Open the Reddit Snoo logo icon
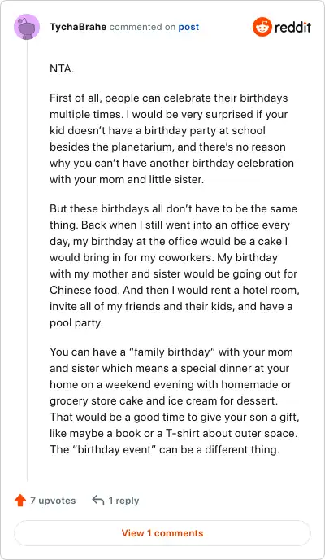The width and height of the screenshot is (325, 560). click(x=262, y=27)
